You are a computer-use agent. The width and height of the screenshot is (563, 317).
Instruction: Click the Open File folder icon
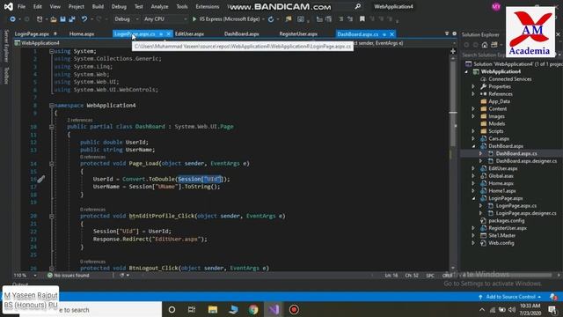pyautogui.click(x=54, y=19)
